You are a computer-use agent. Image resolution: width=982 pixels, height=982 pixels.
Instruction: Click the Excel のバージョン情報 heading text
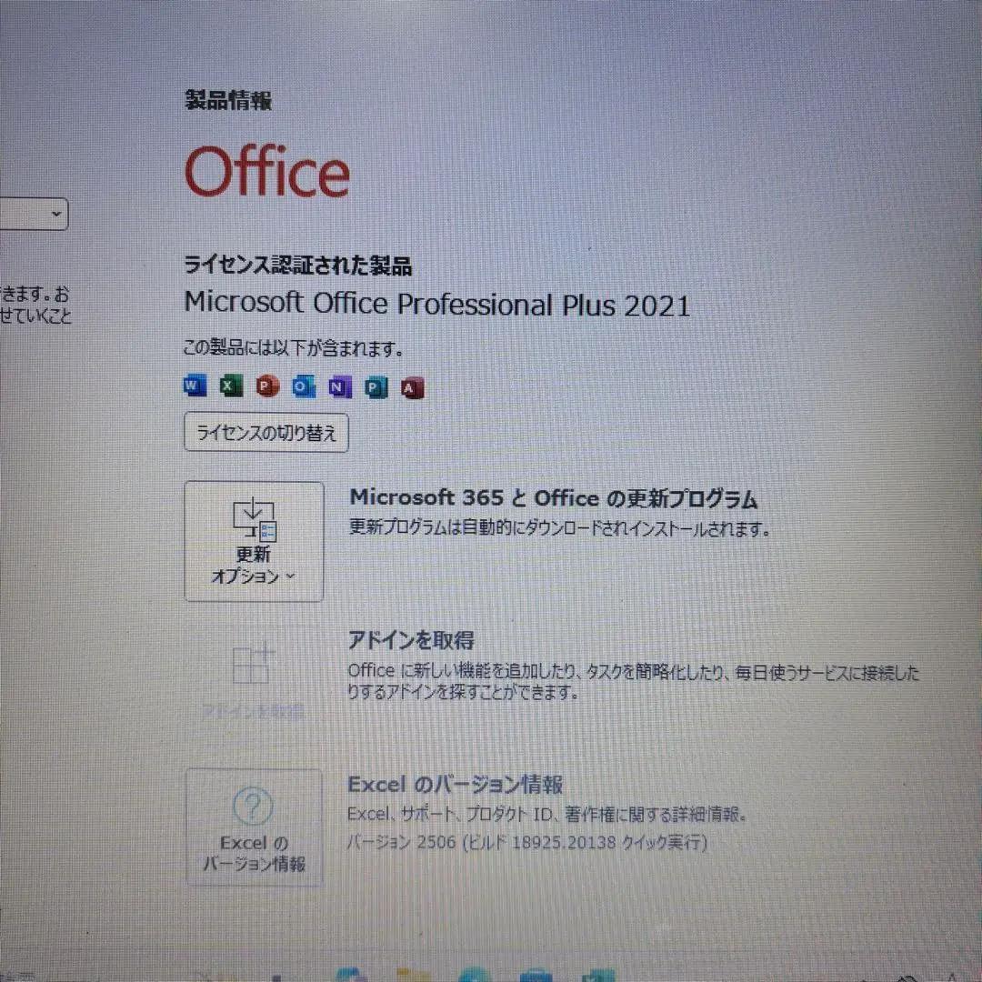pos(456,784)
